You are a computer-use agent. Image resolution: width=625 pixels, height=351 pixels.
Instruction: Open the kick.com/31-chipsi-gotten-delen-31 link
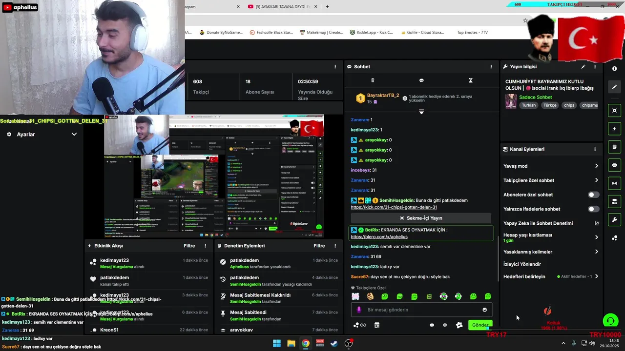coord(394,207)
